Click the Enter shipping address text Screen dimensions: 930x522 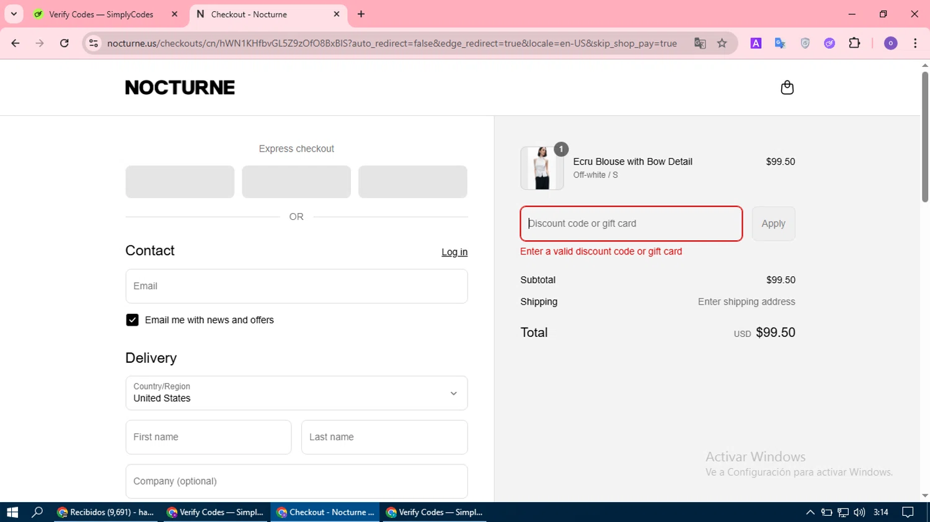tap(746, 302)
